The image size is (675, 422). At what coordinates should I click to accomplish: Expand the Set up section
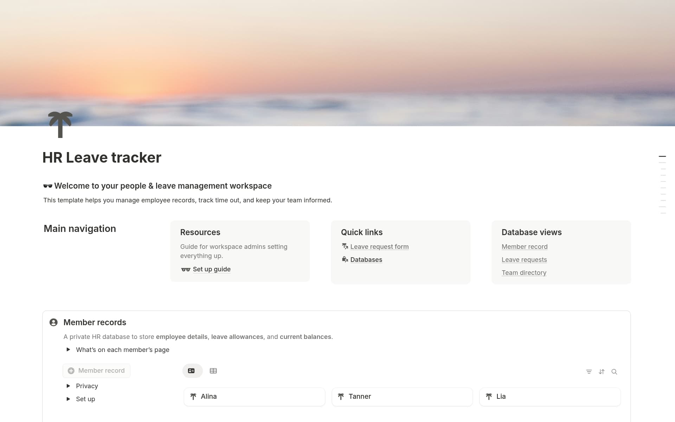point(68,399)
